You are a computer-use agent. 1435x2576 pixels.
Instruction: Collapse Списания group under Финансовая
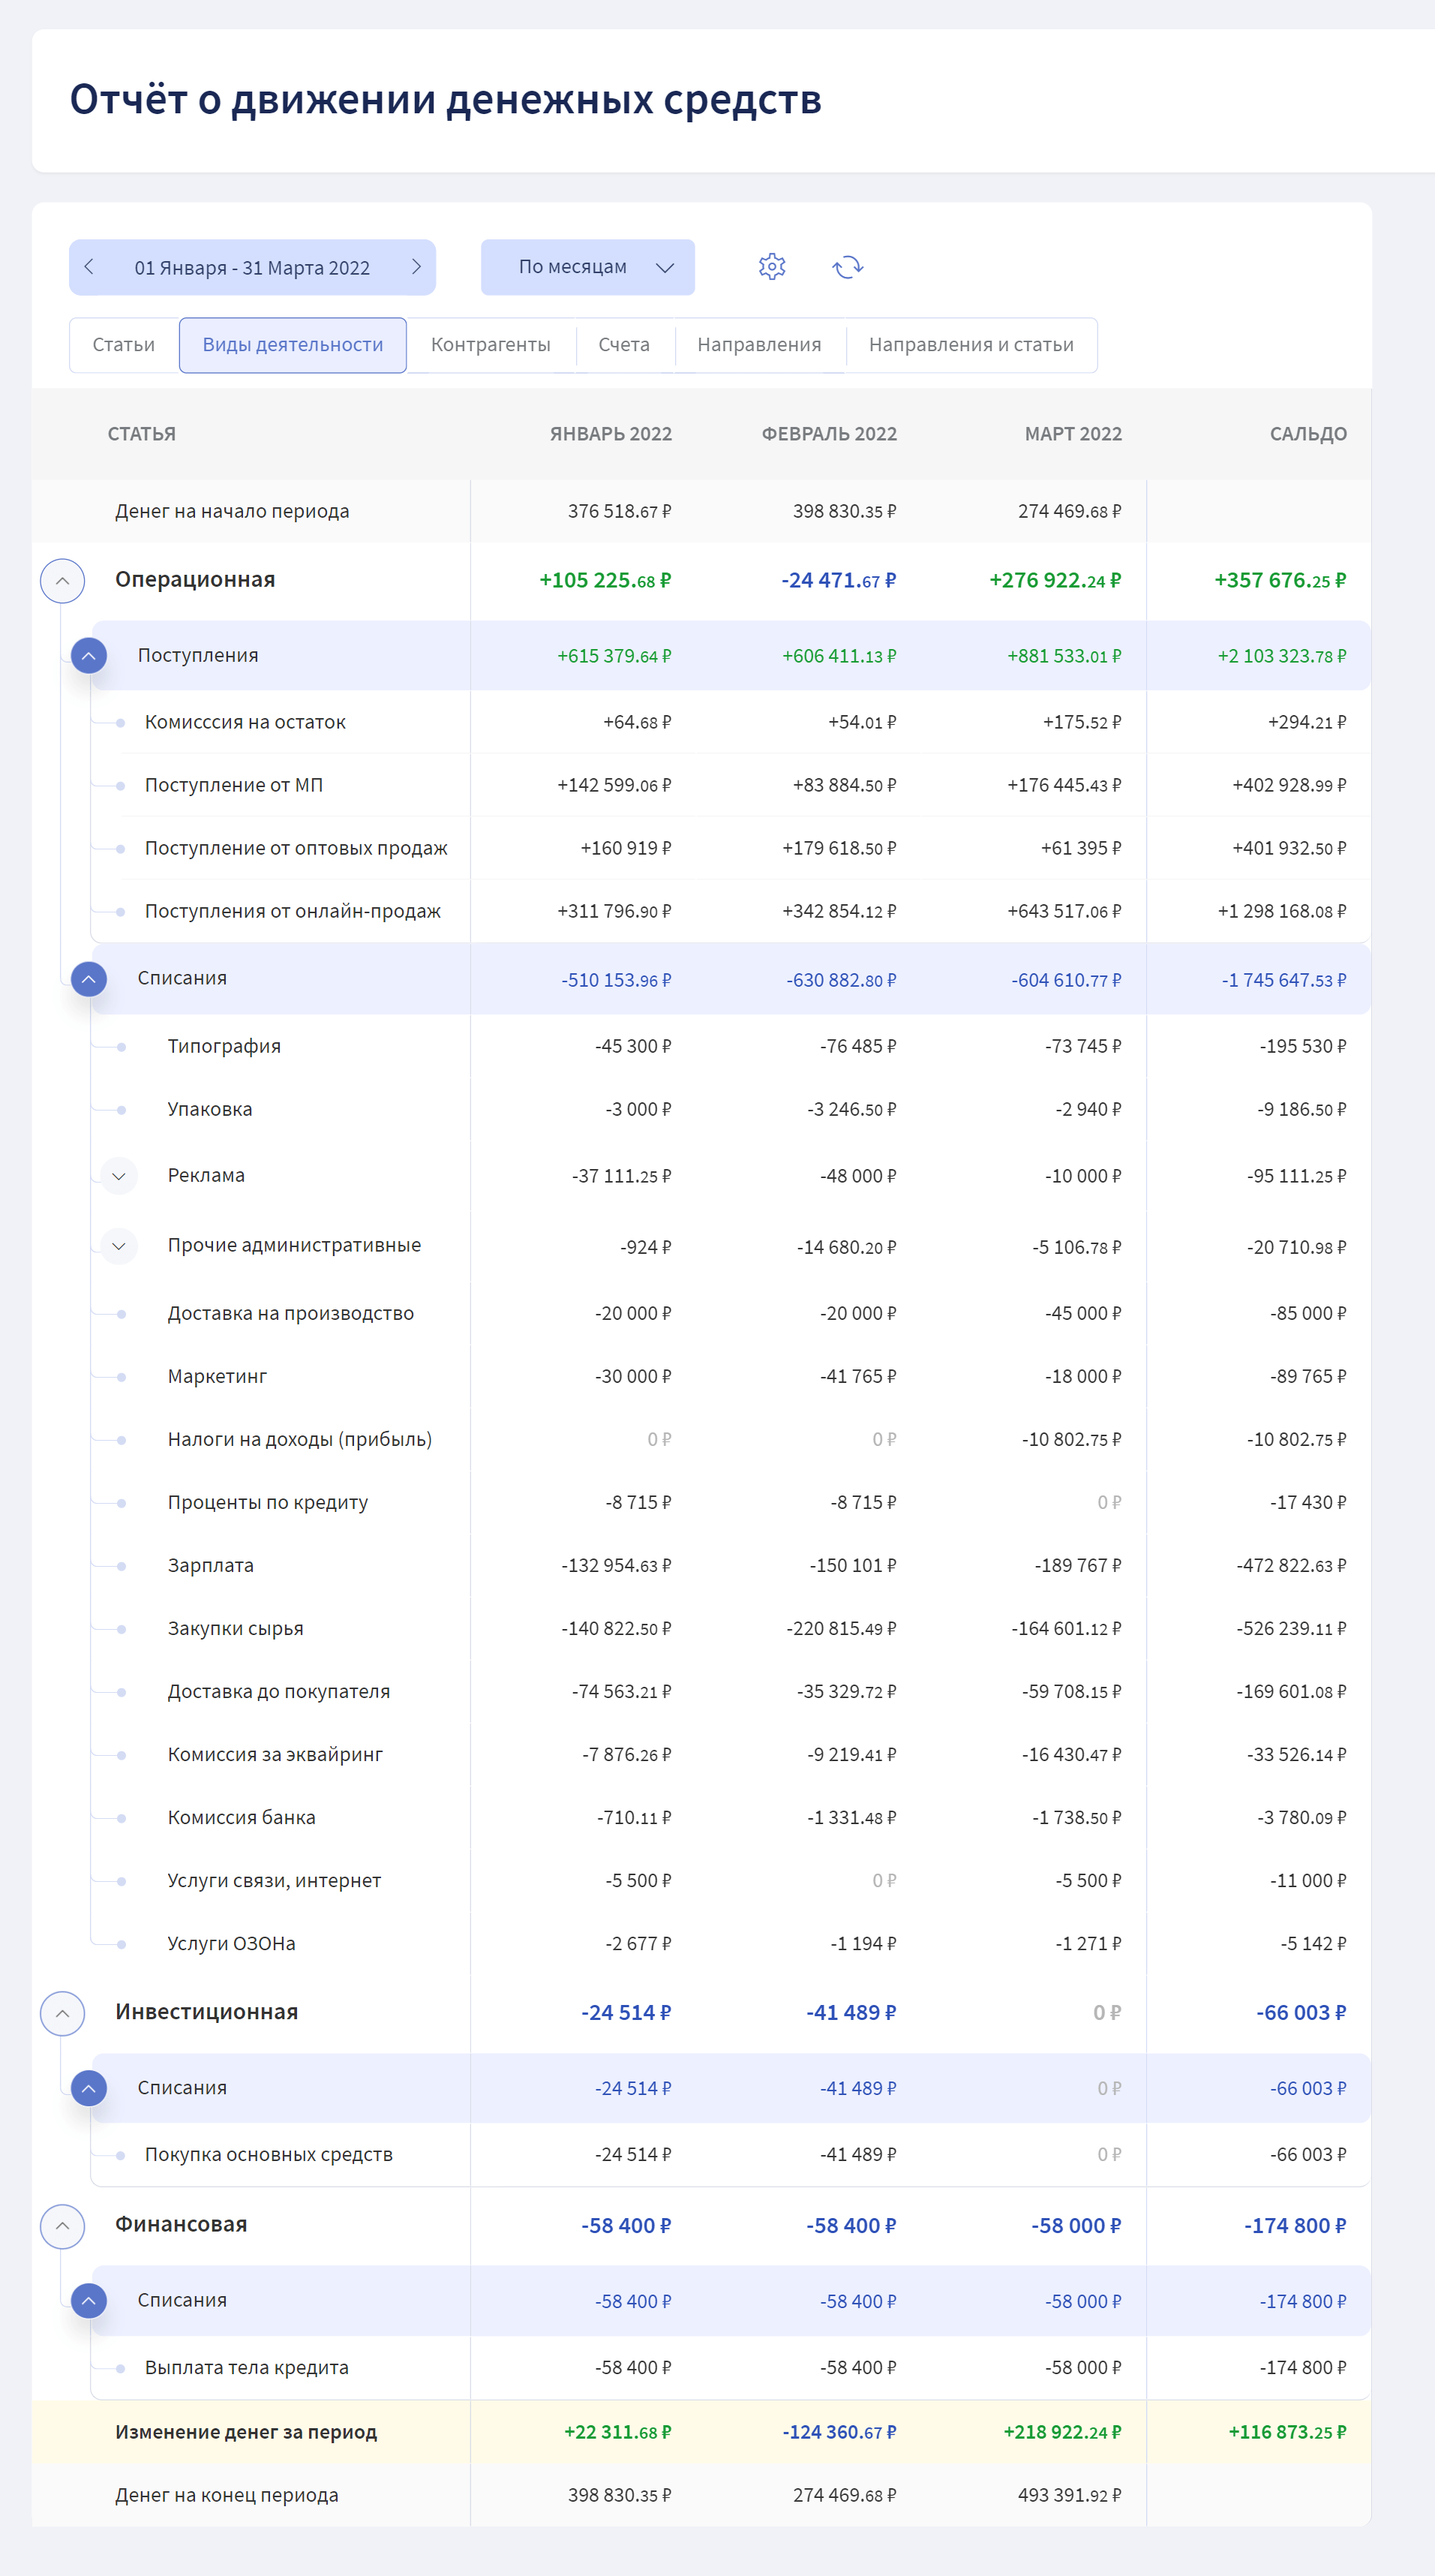coord(89,2301)
